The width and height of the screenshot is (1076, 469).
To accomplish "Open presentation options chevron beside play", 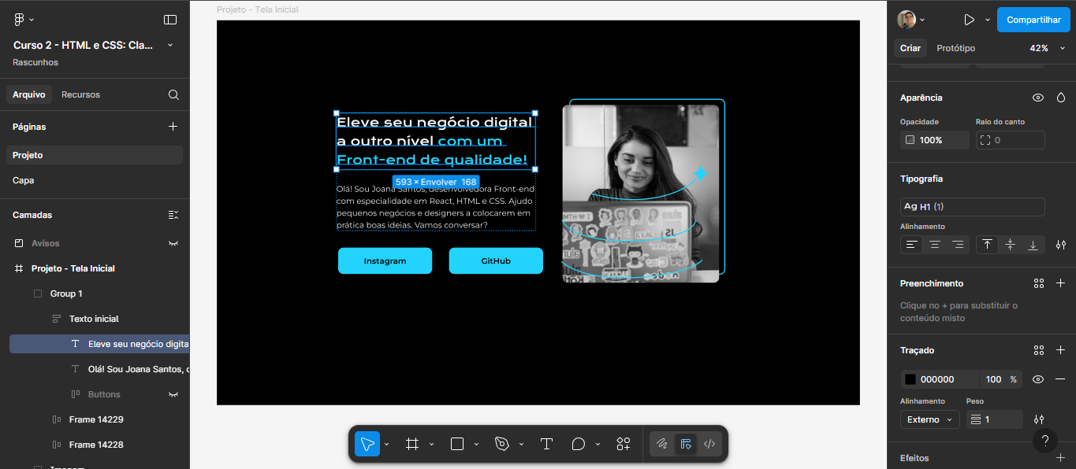I will click(987, 20).
